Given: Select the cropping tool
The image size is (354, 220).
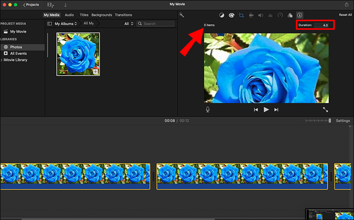Looking at the screenshot, I should coord(241,15).
